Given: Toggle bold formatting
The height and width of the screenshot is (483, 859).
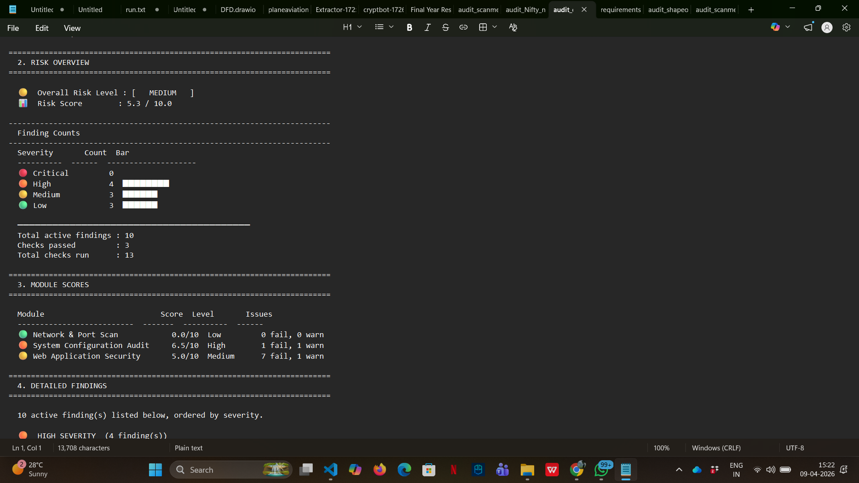Looking at the screenshot, I should (x=409, y=27).
